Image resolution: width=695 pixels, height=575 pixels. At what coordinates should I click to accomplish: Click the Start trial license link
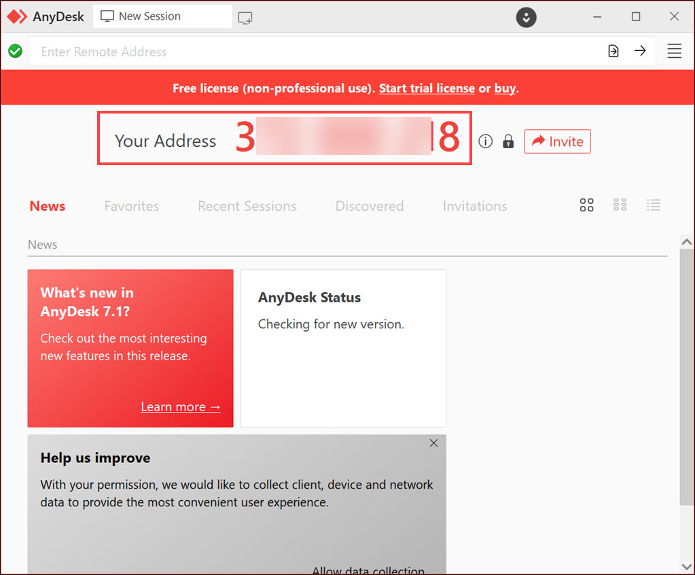427,88
